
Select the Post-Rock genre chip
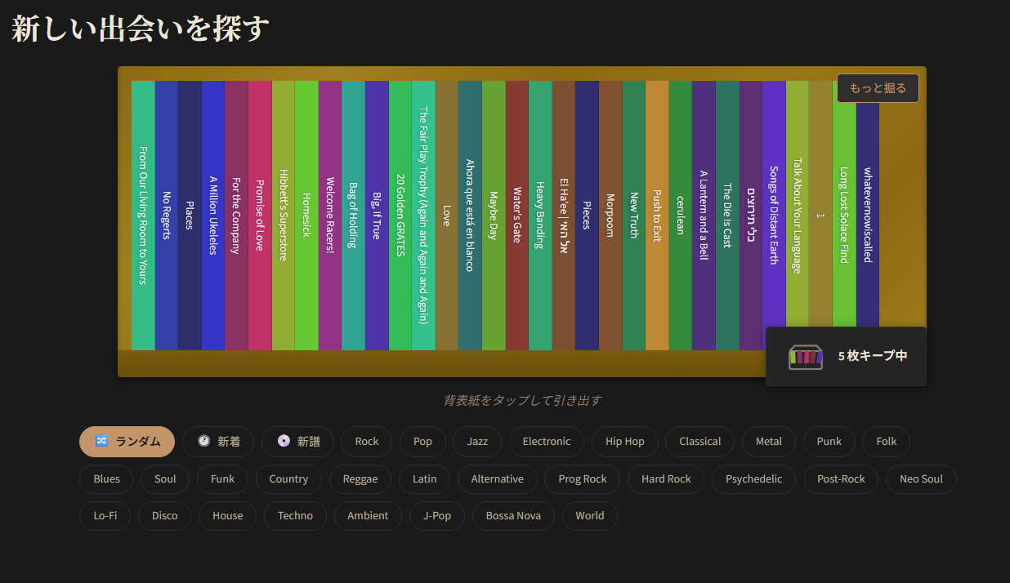point(840,479)
